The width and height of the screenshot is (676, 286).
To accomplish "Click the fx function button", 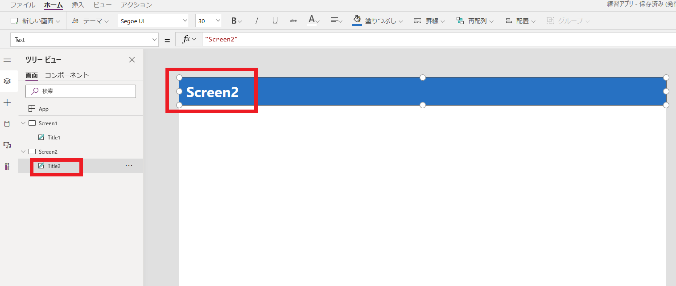I will click(189, 40).
